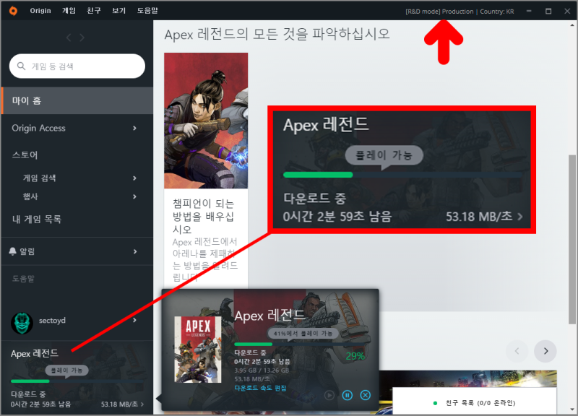Image resolution: width=578 pixels, height=416 pixels.
Task: Open 행사 under 스토어
Action: (30, 196)
